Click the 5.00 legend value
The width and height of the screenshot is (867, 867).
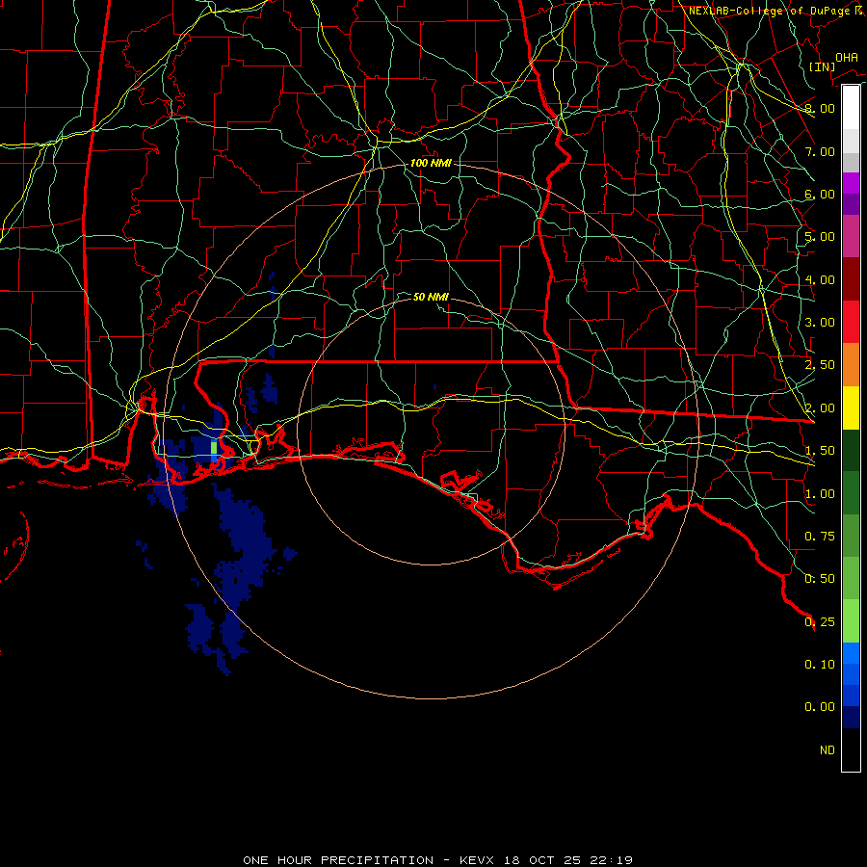click(820, 237)
